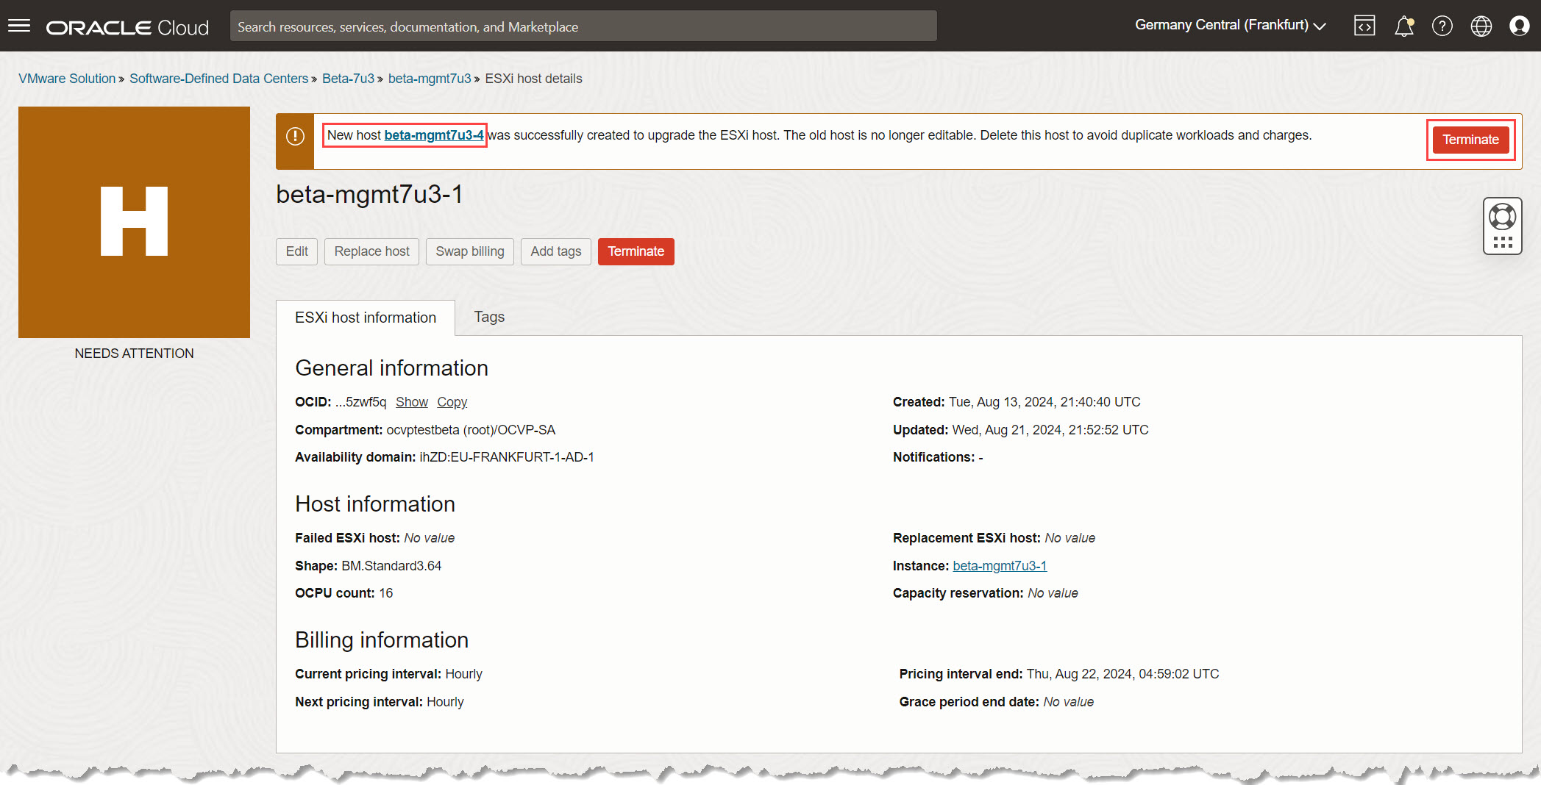Navigate to Beta-7u3 breadcrumb

point(348,79)
